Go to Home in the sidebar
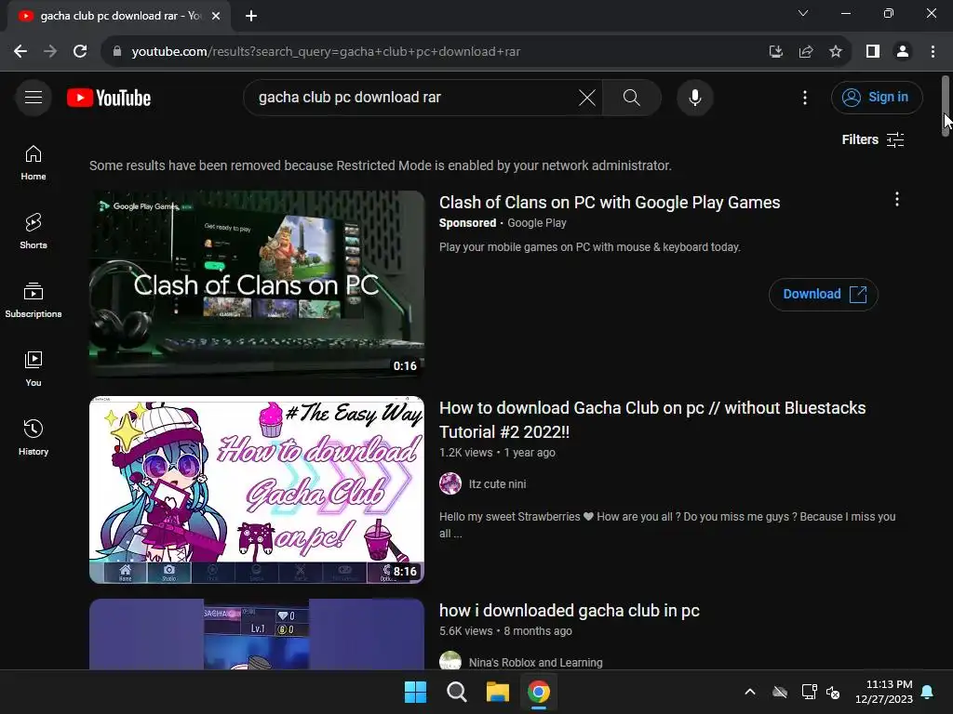This screenshot has height=714, width=953. (x=34, y=163)
